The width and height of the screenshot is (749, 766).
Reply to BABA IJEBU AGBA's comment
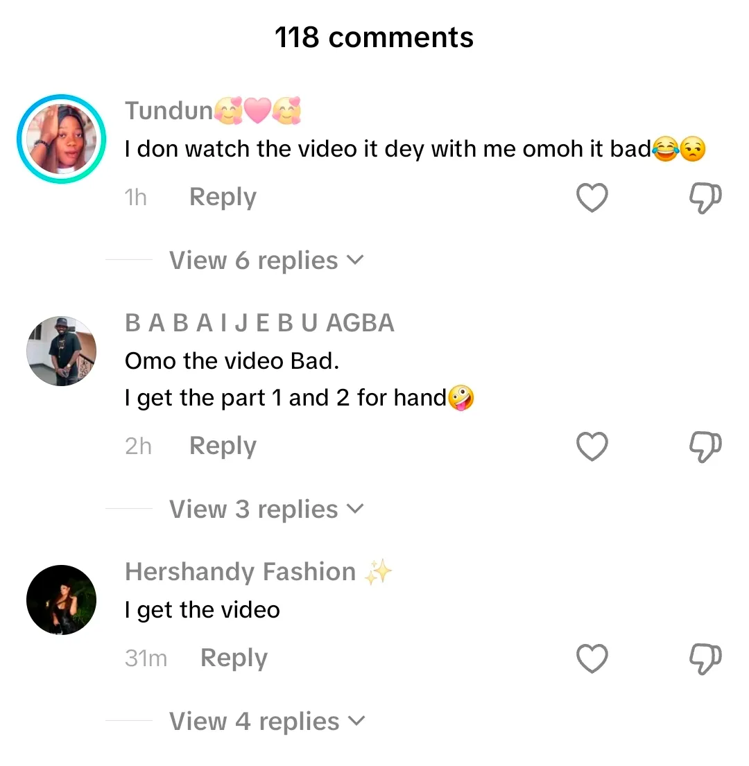click(x=223, y=446)
